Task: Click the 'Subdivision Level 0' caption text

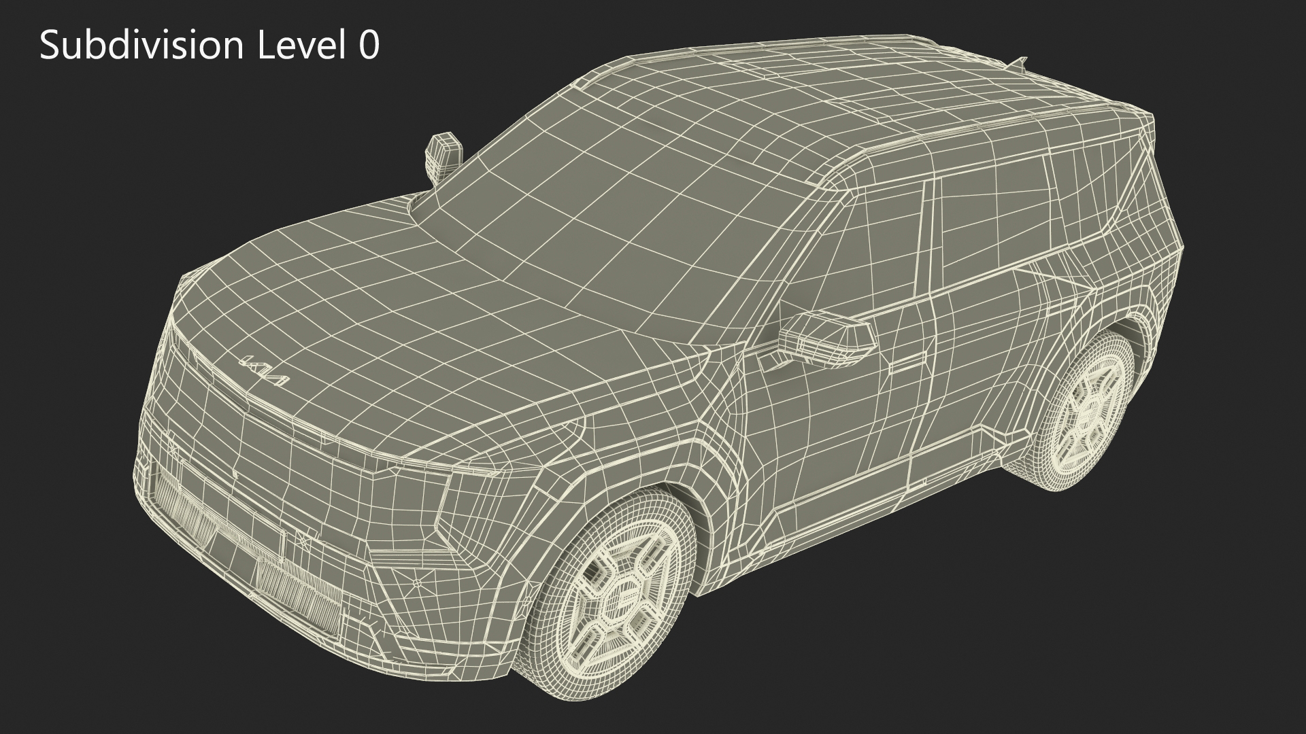Action: (210, 46)
